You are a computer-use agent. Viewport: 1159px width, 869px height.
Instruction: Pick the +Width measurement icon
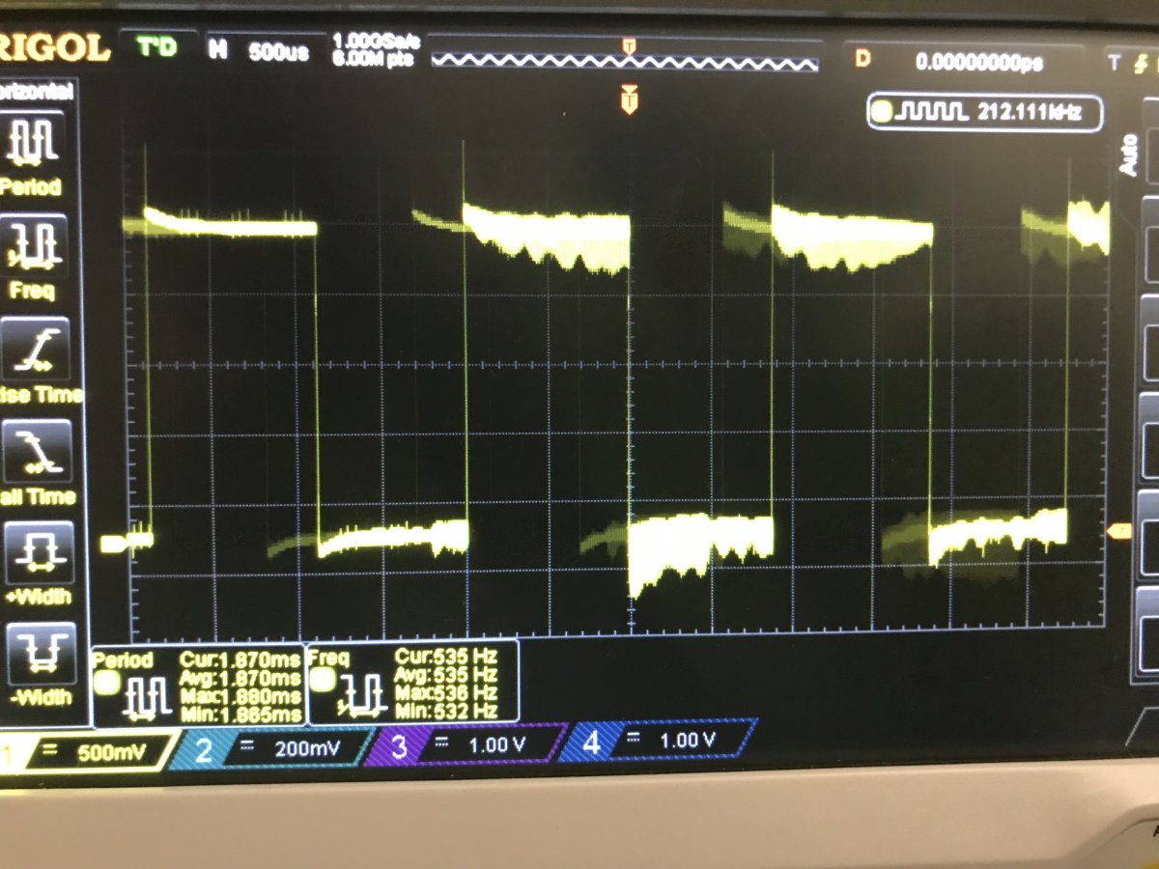coord(41,551)
